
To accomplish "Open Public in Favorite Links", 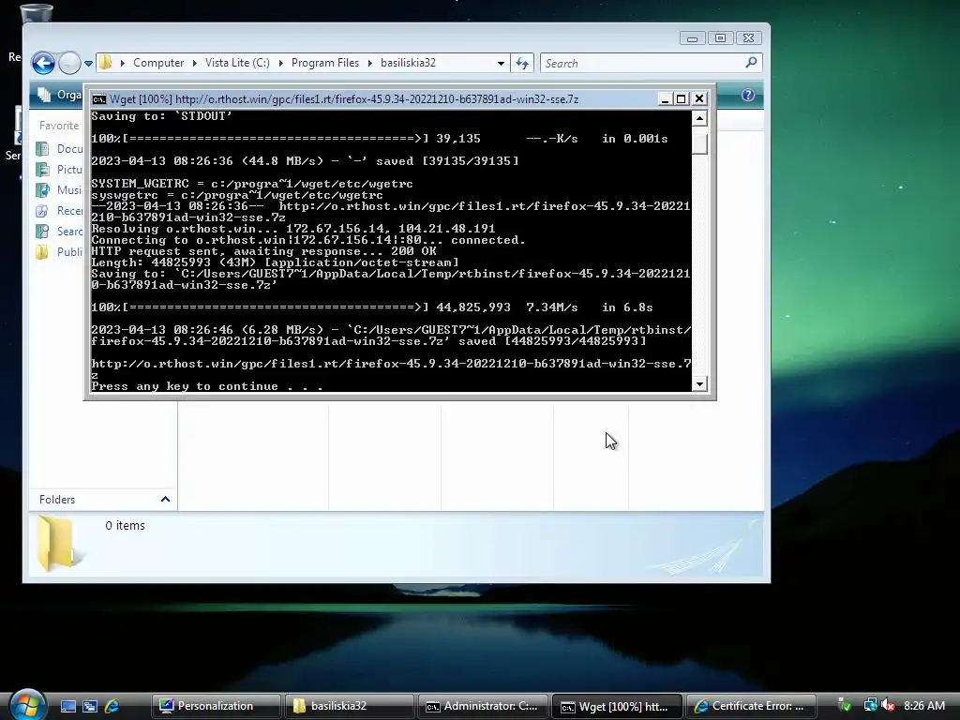I will pyautogui.click(x=60, y=251).
